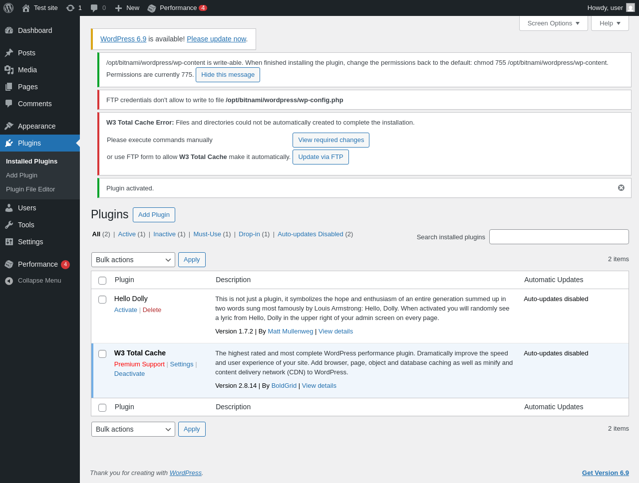
Task: Click the Pages icon in sidebar
Action: click(x=9, y=87)
